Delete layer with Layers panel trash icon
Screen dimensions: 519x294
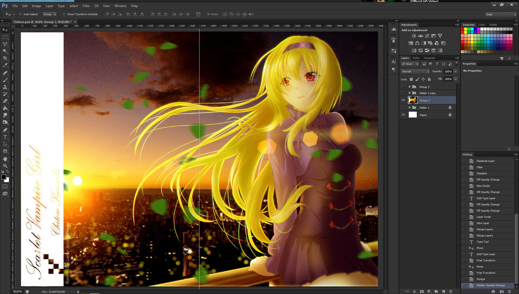coord(450,292)
